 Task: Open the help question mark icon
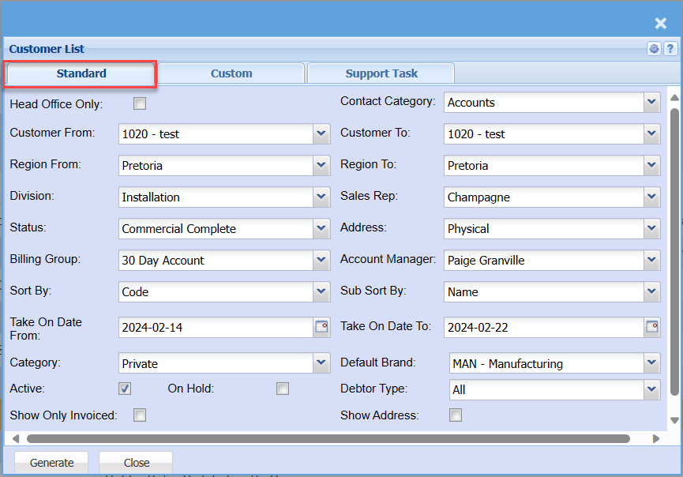[x=670, y=49]
